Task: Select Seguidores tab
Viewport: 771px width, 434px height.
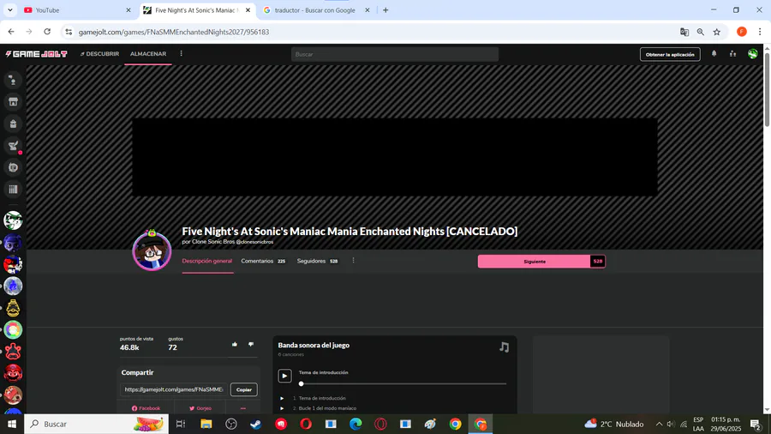Action: coord(317,261)
